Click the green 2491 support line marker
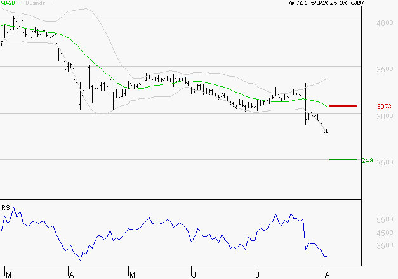Image resolution: width=398 pixels, height=279 pixels. (x=343, y=160)
